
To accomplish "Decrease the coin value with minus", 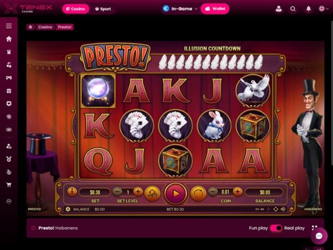I will tap(213, 192).
